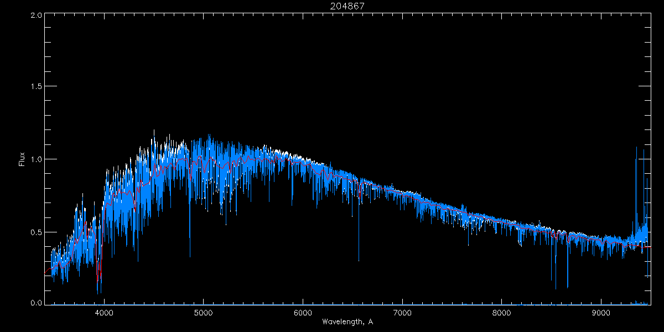Click the 0.5 y-axis tick label

(34, 232)
